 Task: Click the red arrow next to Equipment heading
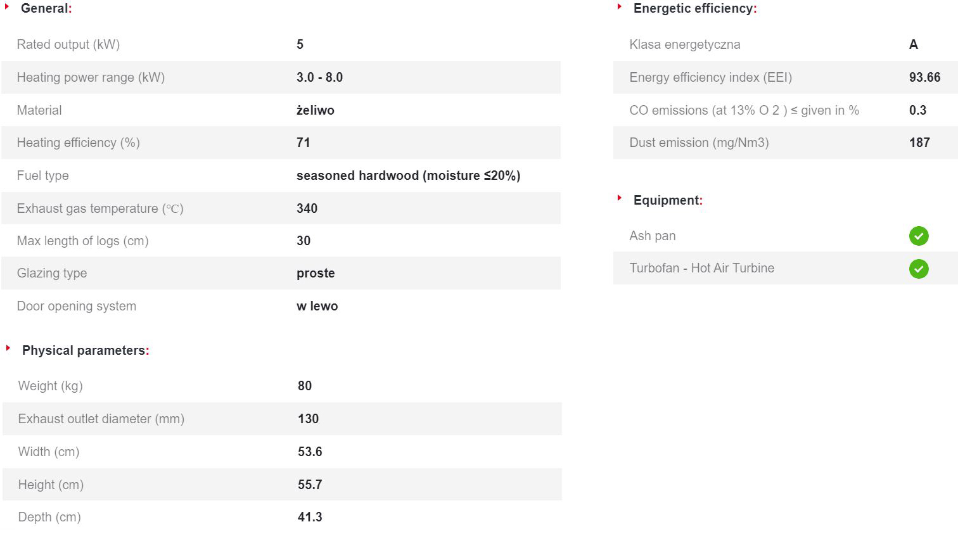click(620, 198)
